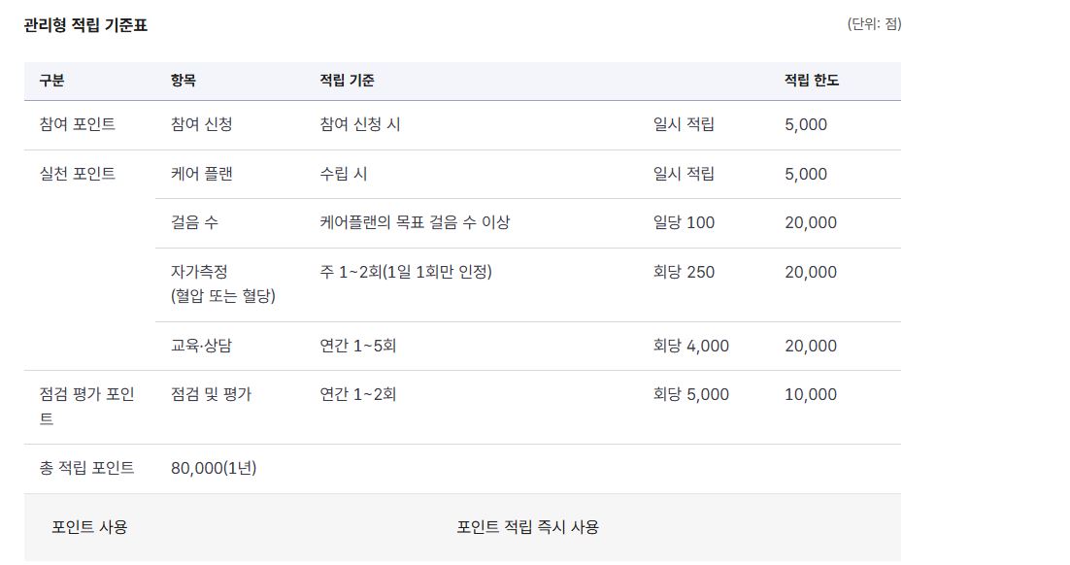Click the 주 1~2회(1일 1회만 인정) criteria

pos(406,272)
